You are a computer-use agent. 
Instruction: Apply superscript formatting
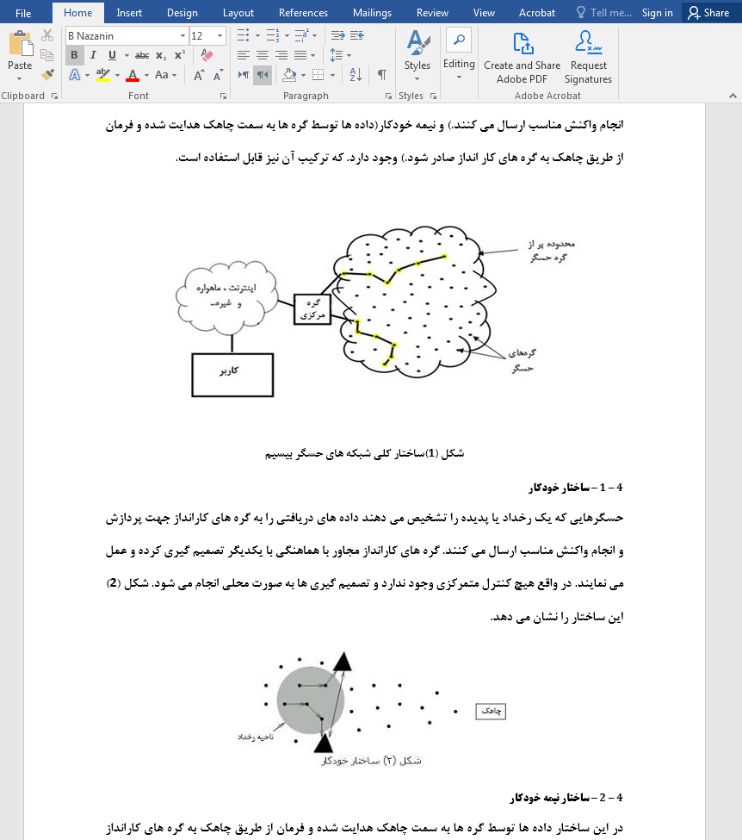pyautogui.click(x=177, y=55)
